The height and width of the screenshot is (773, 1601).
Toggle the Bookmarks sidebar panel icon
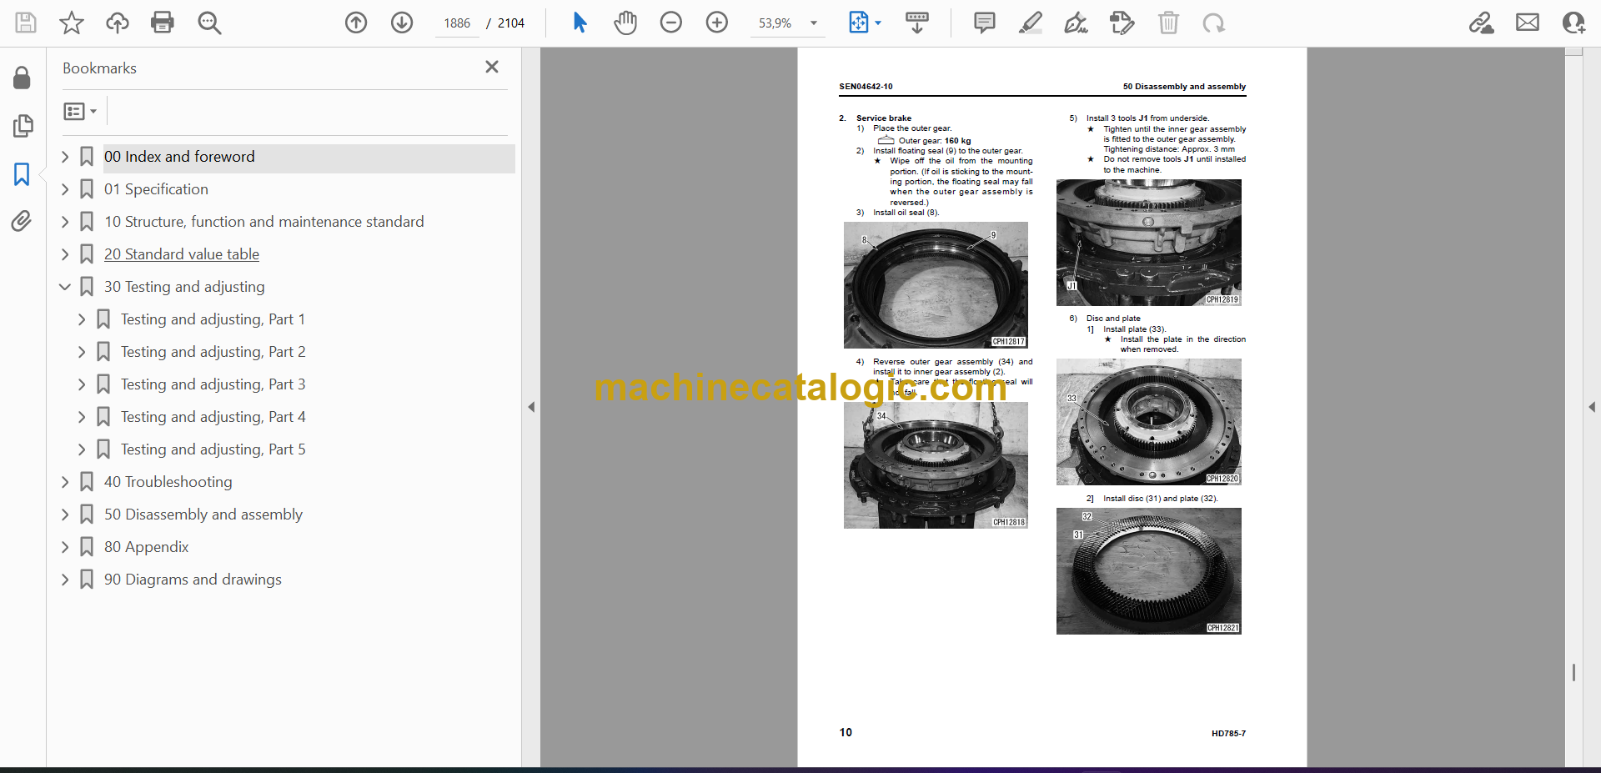coord(23,174)
